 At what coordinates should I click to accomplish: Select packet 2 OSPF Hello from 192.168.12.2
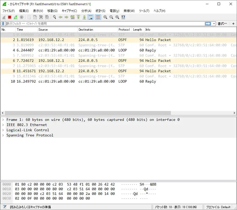118,40
